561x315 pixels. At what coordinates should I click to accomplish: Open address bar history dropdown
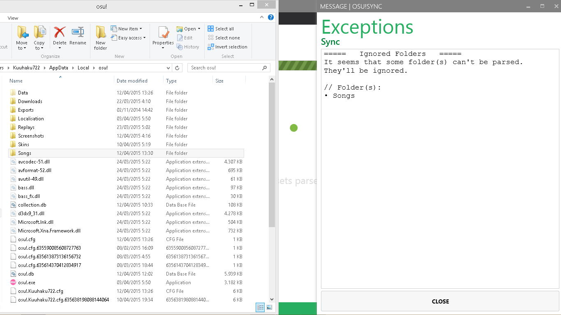click(169, 68)
